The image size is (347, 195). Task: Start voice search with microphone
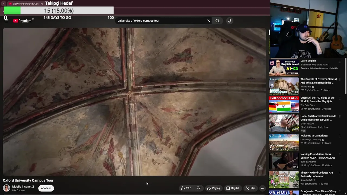[x=230, y=21]
